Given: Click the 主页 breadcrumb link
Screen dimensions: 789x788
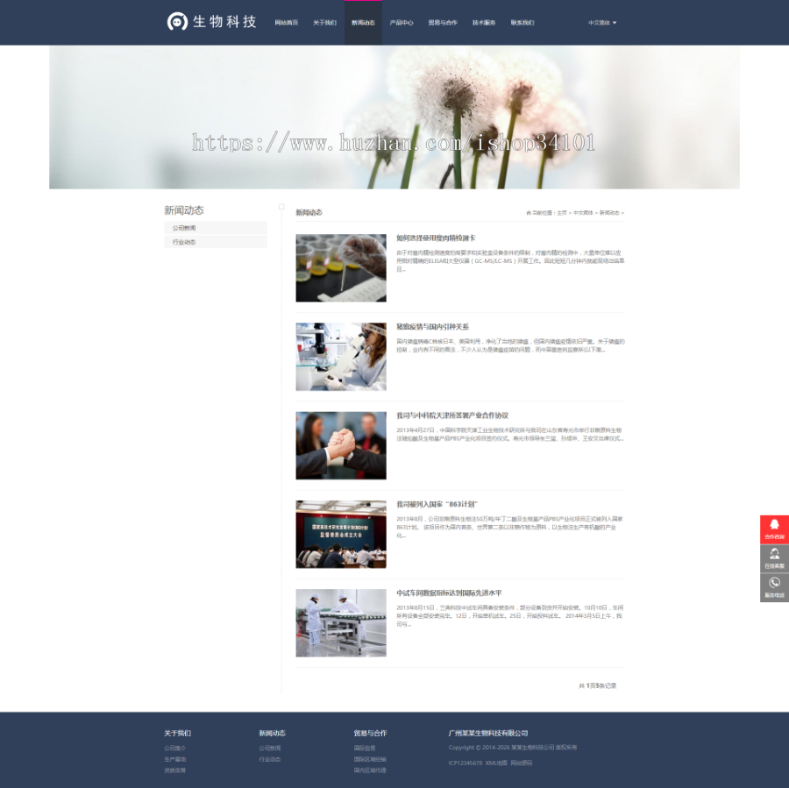Looking at the screenshot, I should 562,213.
